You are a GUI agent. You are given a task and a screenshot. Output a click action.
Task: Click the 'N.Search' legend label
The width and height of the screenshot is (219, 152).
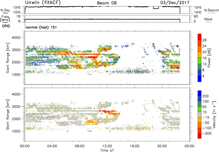[211, 10]
